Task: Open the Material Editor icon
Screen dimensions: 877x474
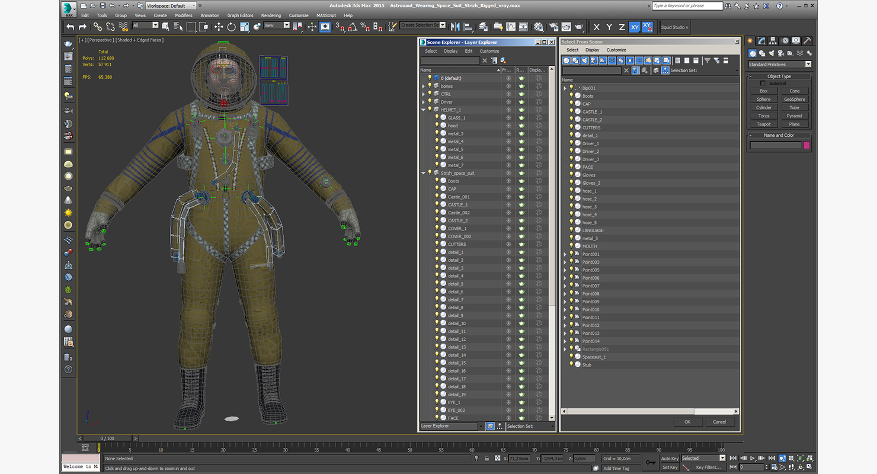Action: coord(538,27)
